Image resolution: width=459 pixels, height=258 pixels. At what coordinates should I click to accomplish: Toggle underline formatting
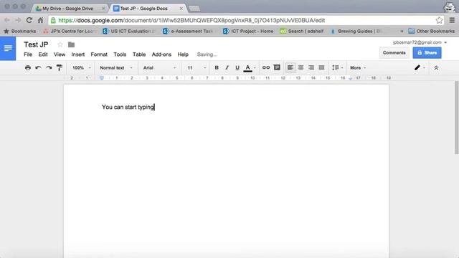point(237,67)
